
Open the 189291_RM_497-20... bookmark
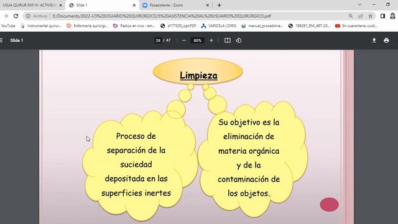[x=310, y=26]
